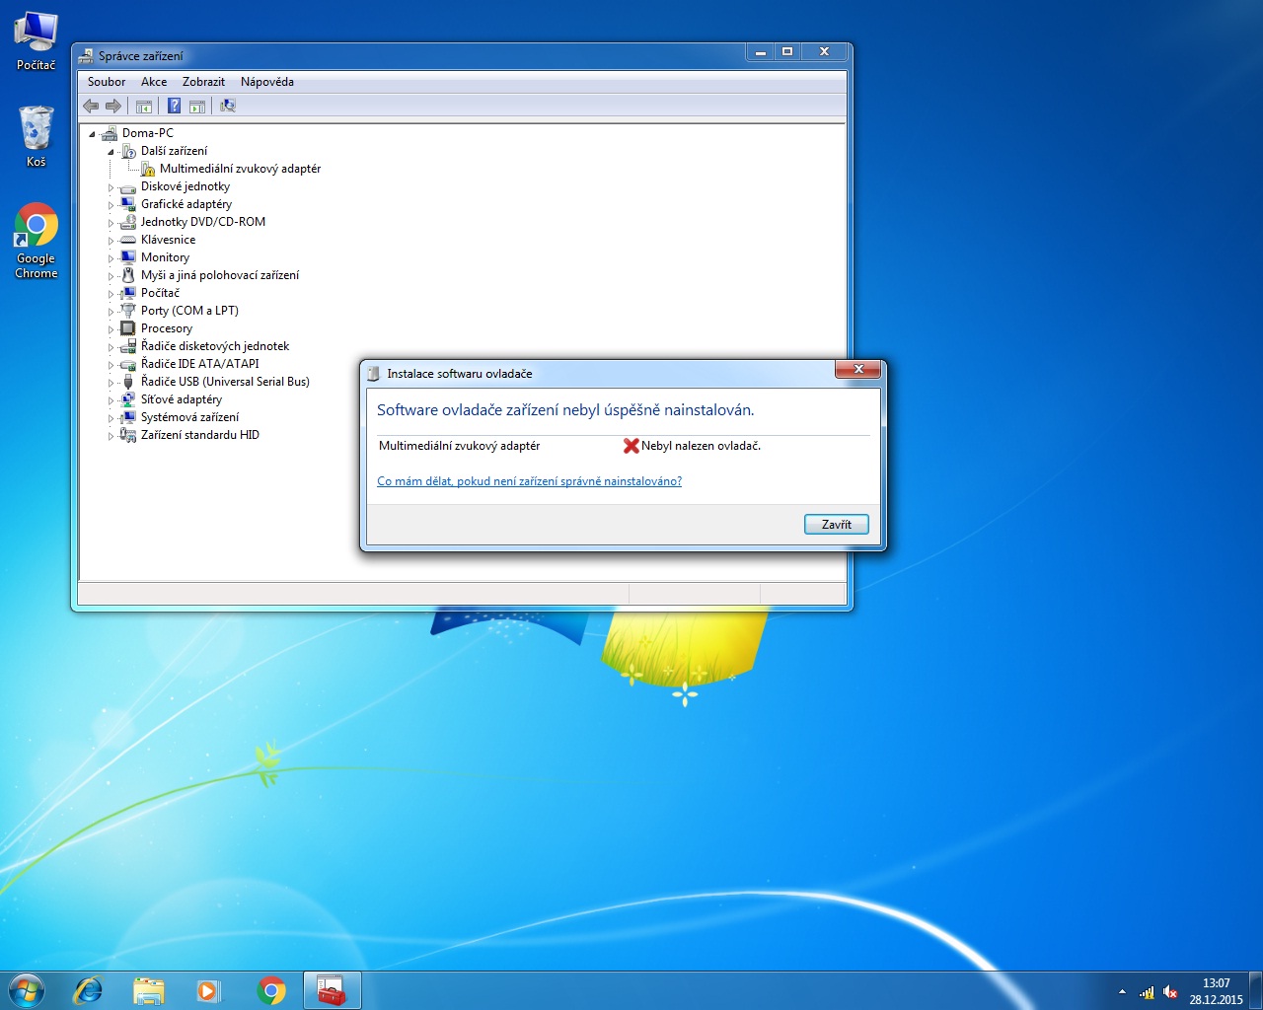
Task: Expand the Diskové jednotky node
Action: coord(111,187)
